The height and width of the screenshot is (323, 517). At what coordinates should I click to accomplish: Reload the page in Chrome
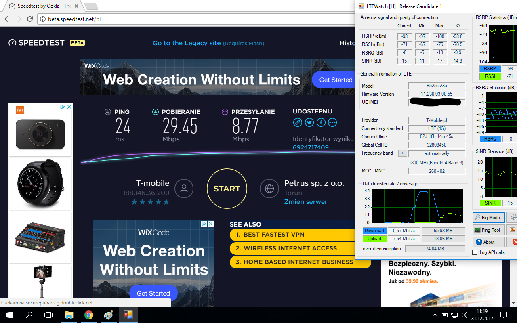pyautogui.click(x=30, y=19)
